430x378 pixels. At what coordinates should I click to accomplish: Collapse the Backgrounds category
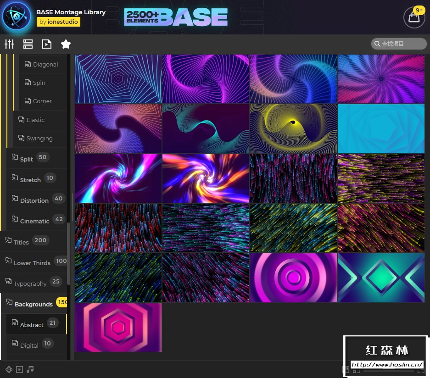tap(34, 303)
